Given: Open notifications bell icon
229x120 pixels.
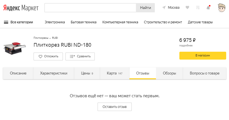Looking at the screenshot, I should [208, 8].
